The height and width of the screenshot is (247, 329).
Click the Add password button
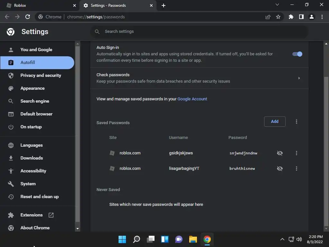275,122
